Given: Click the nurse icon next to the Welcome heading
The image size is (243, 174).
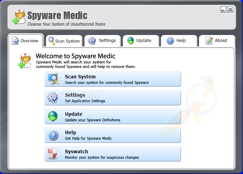Looking at the screenshot, I should click(x=25, y=61).
